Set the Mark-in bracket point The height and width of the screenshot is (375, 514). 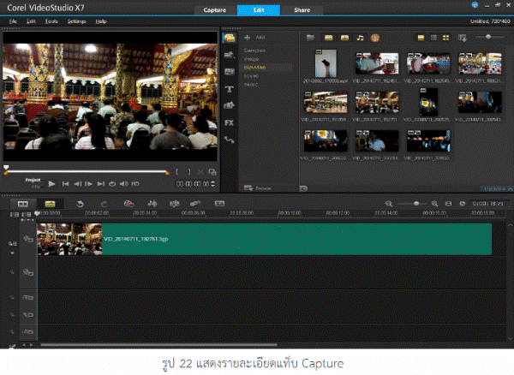(177, 172)
